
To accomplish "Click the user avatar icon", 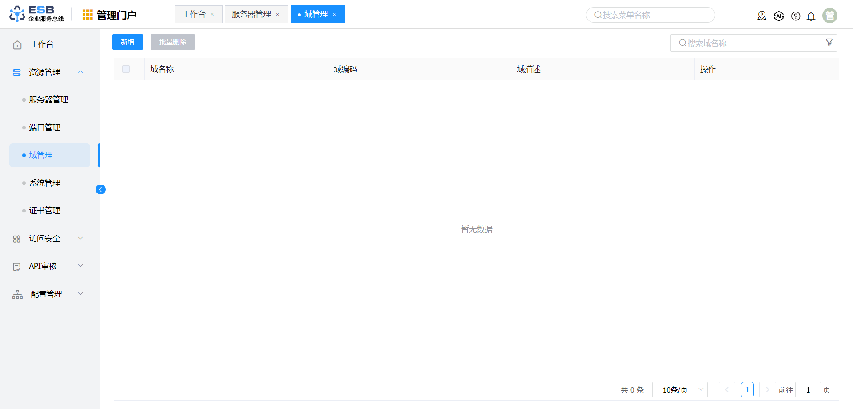I will pos(829,16).
